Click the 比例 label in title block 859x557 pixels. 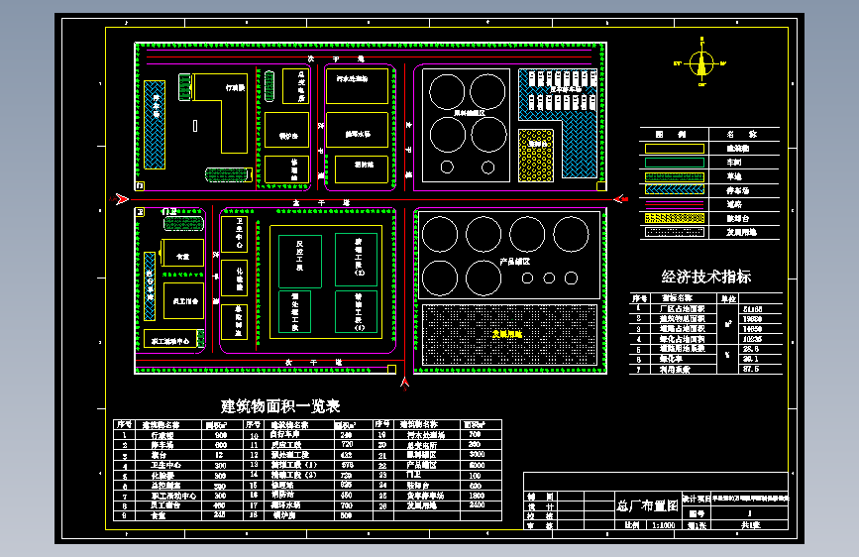632,525
